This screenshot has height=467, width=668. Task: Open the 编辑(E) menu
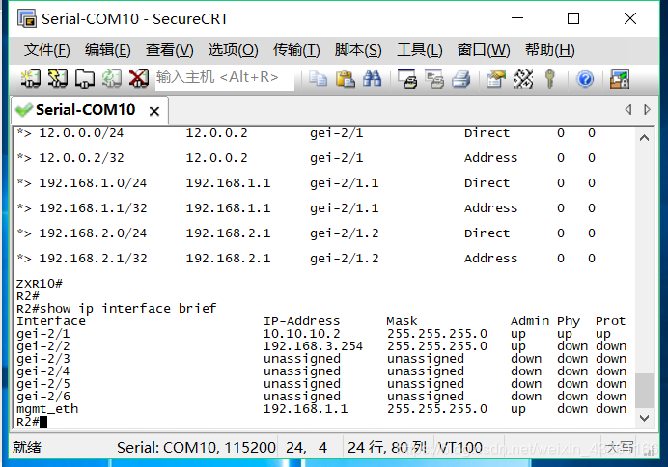pyautogui.click(x=108, y=50)
